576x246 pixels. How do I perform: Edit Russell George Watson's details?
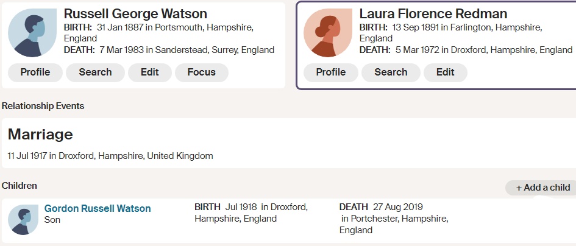tap(149, 72)
